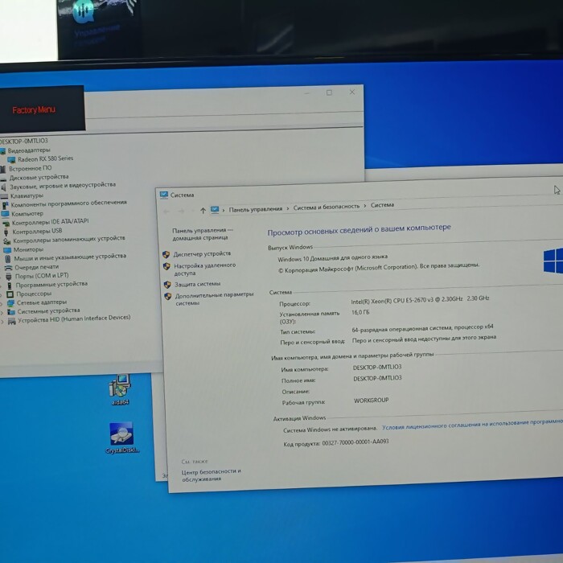Click the Порты (COM и LPT) icon
This screenshot has width=563, height=563.
tap(9, 277)
